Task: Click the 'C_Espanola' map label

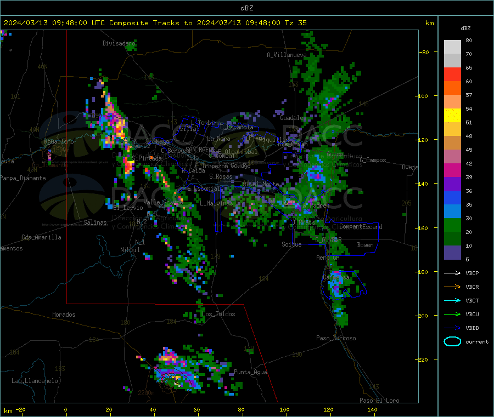Action: 237,127
